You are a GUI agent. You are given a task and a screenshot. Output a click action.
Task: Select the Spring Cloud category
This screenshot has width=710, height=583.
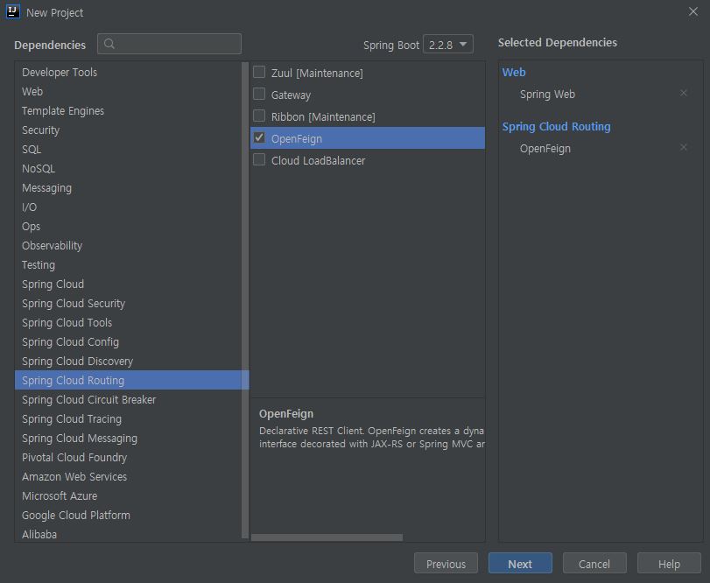[x=128, y=284]
